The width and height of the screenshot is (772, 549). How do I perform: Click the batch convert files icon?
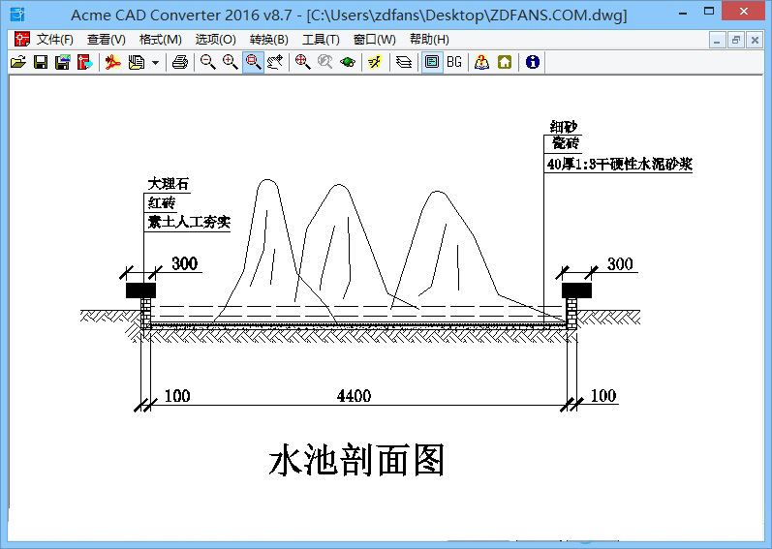point(136,62)
